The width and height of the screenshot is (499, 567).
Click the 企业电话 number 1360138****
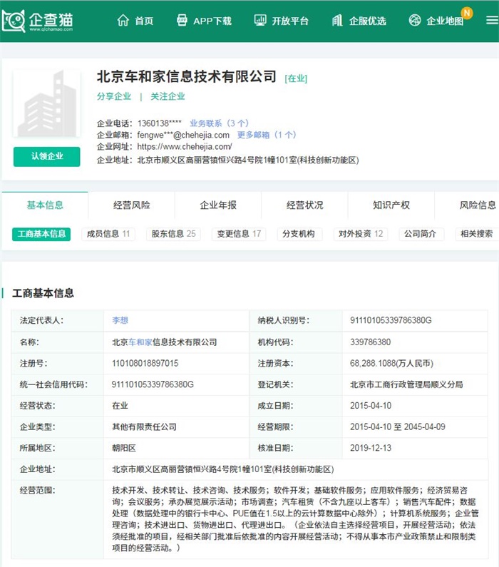[160, 123]
